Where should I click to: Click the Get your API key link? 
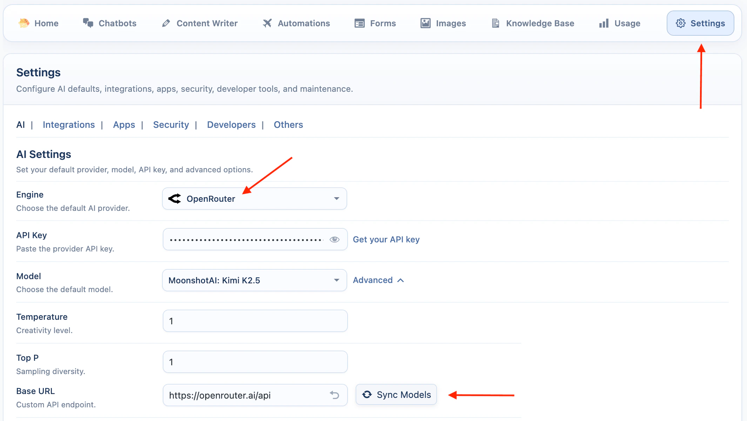click(x=386, y=239)
